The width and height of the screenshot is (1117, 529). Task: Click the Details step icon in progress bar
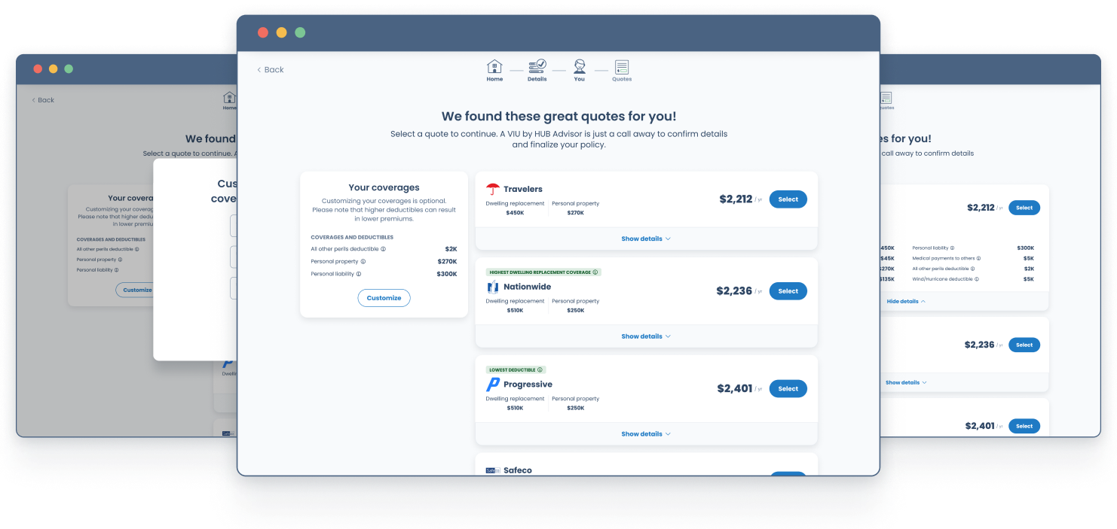[537, 67]
